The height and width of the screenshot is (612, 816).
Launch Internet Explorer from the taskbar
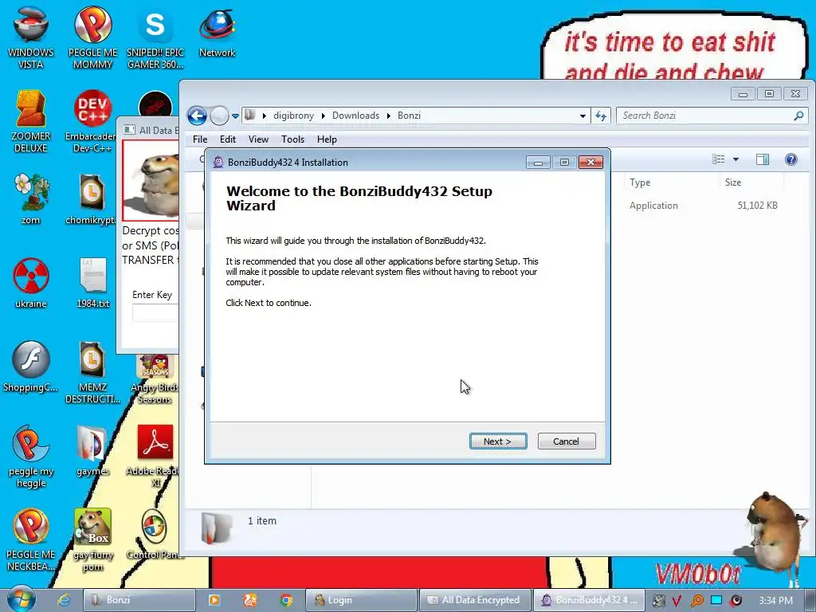pos(64,600)
